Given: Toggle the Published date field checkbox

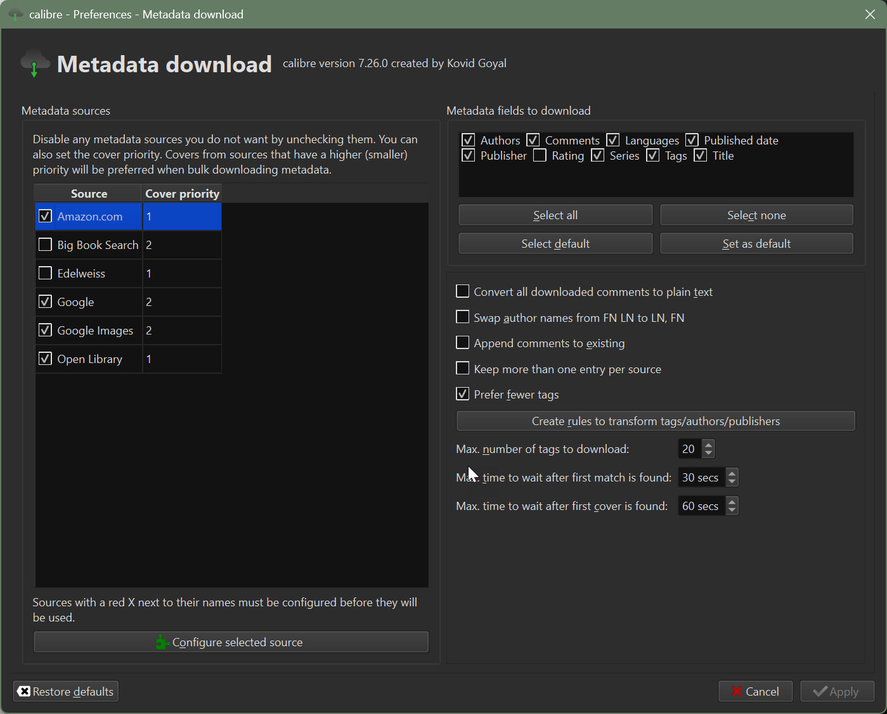Looking at the screenshot, I should [692, 140].
